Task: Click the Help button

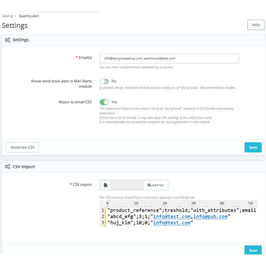Action: point(256,25)
